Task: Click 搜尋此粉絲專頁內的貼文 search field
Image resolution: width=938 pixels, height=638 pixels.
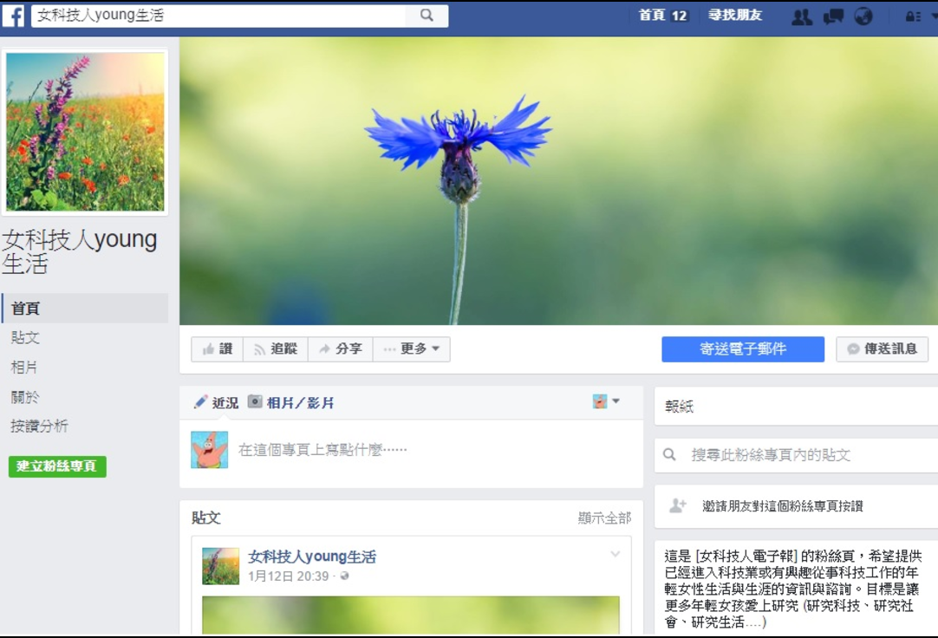Action: (796, 455)
